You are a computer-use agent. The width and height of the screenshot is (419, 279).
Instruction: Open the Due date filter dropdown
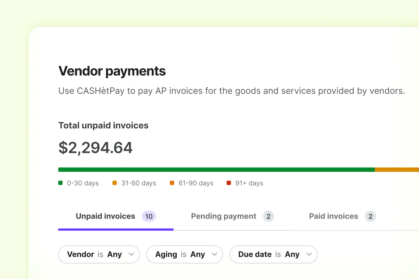(273, 254)
